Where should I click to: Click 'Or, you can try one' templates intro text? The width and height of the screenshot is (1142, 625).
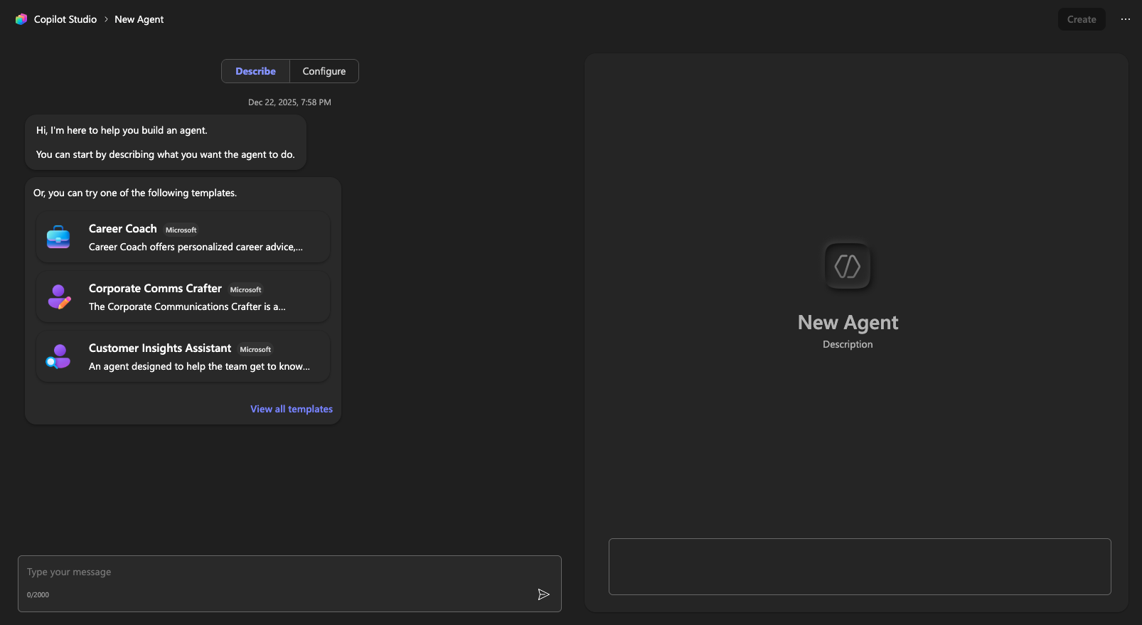135,193
